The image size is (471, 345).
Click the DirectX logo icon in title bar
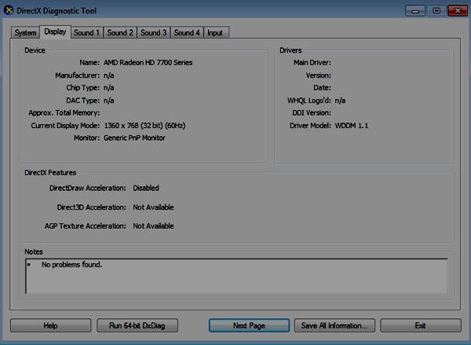[9, 10]
